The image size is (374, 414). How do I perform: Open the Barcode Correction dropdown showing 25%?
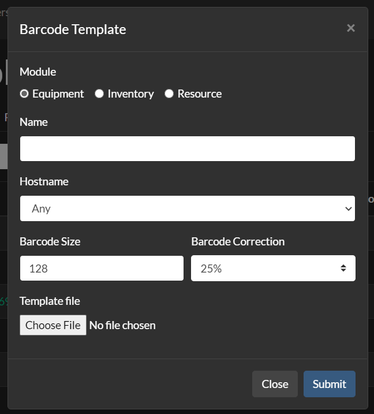pos(273,268)
